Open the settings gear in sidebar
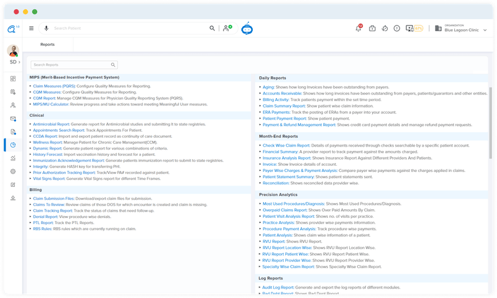The height and width of the screenshot is (298, 497). click(x=13, y=171)
